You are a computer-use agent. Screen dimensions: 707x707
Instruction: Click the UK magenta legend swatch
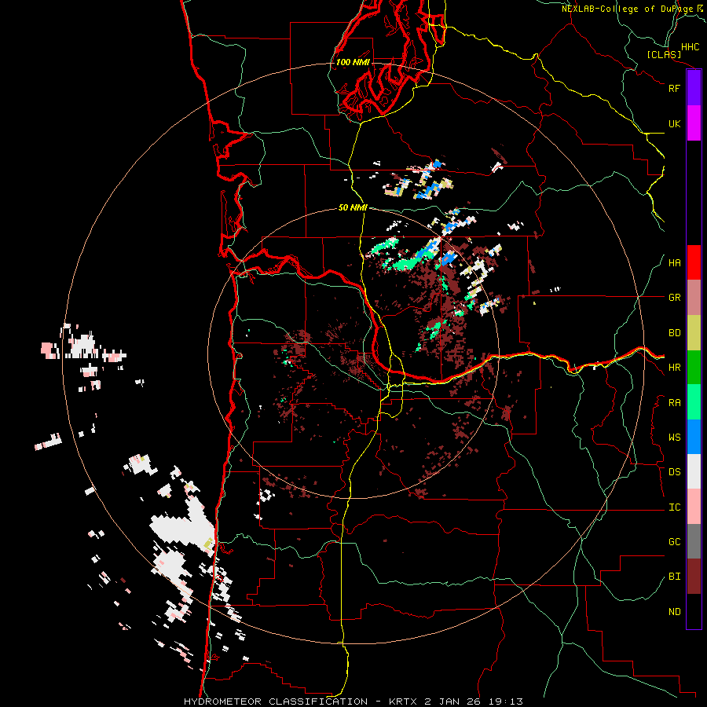tap(694, 123)
